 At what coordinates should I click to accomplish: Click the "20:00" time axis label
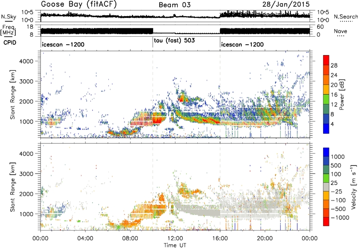point(265,239)
